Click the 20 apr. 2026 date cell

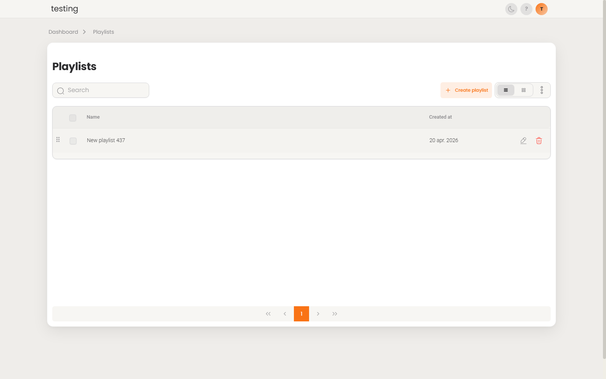pyautogui.click(x=444, y=140)
